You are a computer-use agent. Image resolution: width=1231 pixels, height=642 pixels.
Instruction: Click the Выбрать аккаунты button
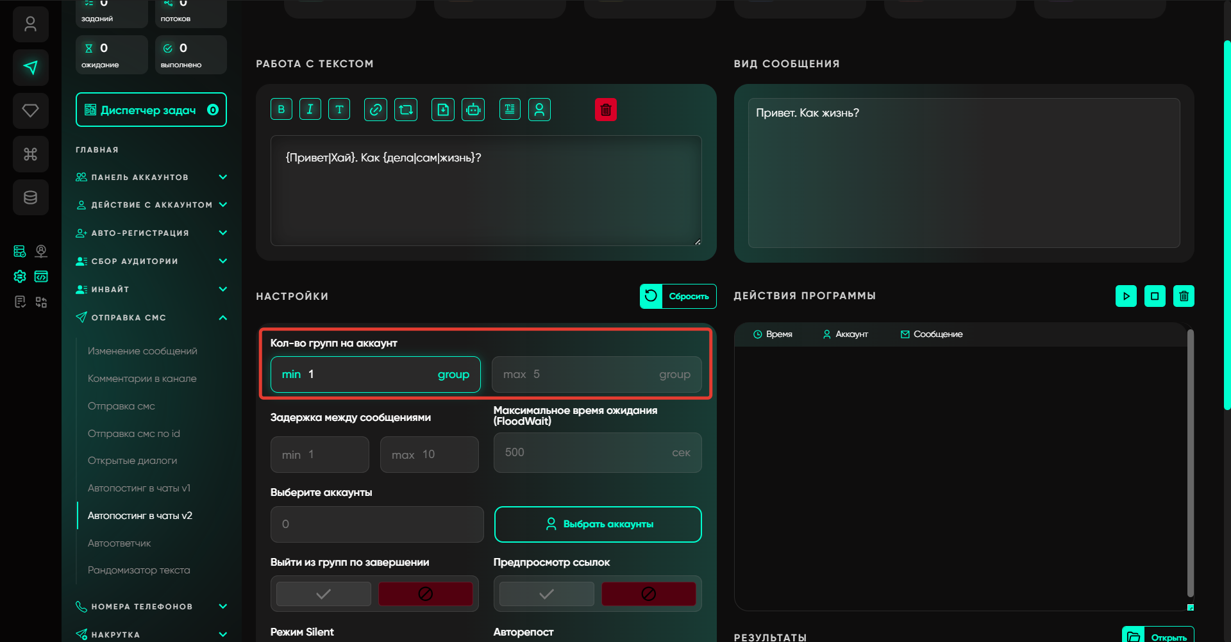pyautogui.click(x=598, y=524)
